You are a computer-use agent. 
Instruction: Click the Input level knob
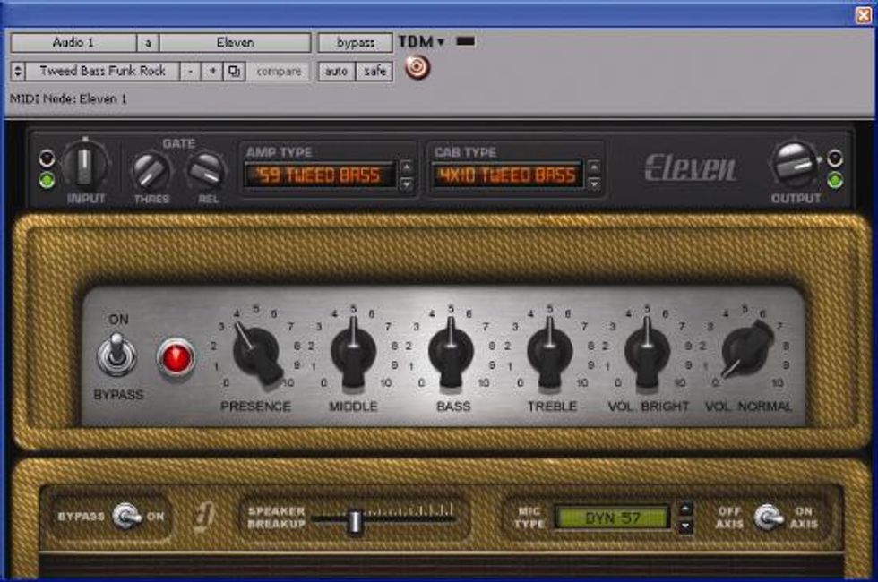(86, 166)
